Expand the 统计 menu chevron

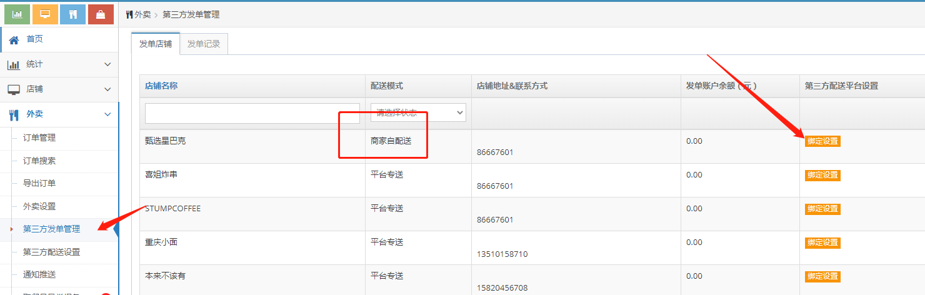tap(107, 64)
